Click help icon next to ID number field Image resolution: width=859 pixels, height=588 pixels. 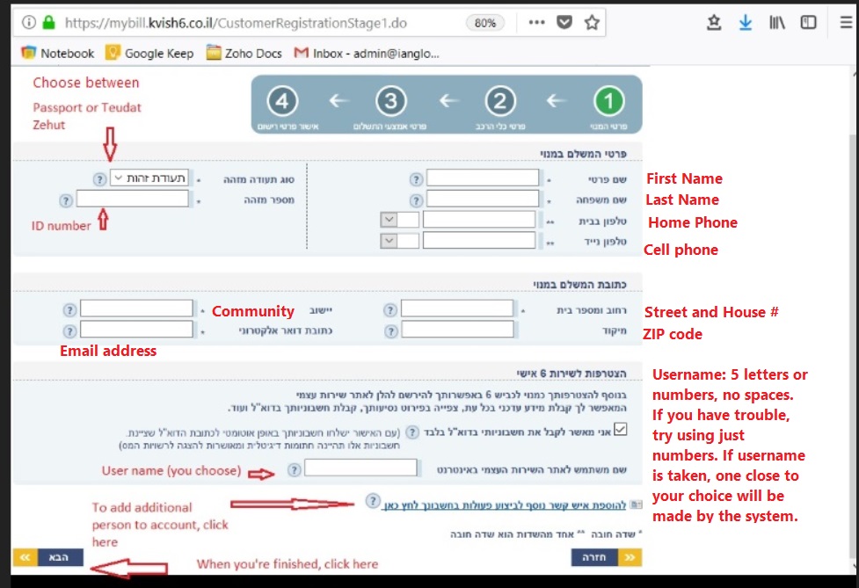pyautogui.click(x=66, y=201)
